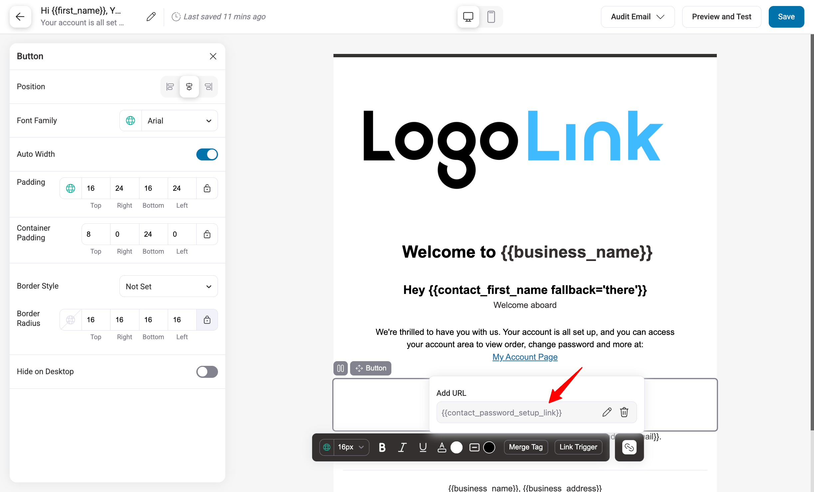
Task: Click the link icon in toolbar
Action: pos(629,447)
